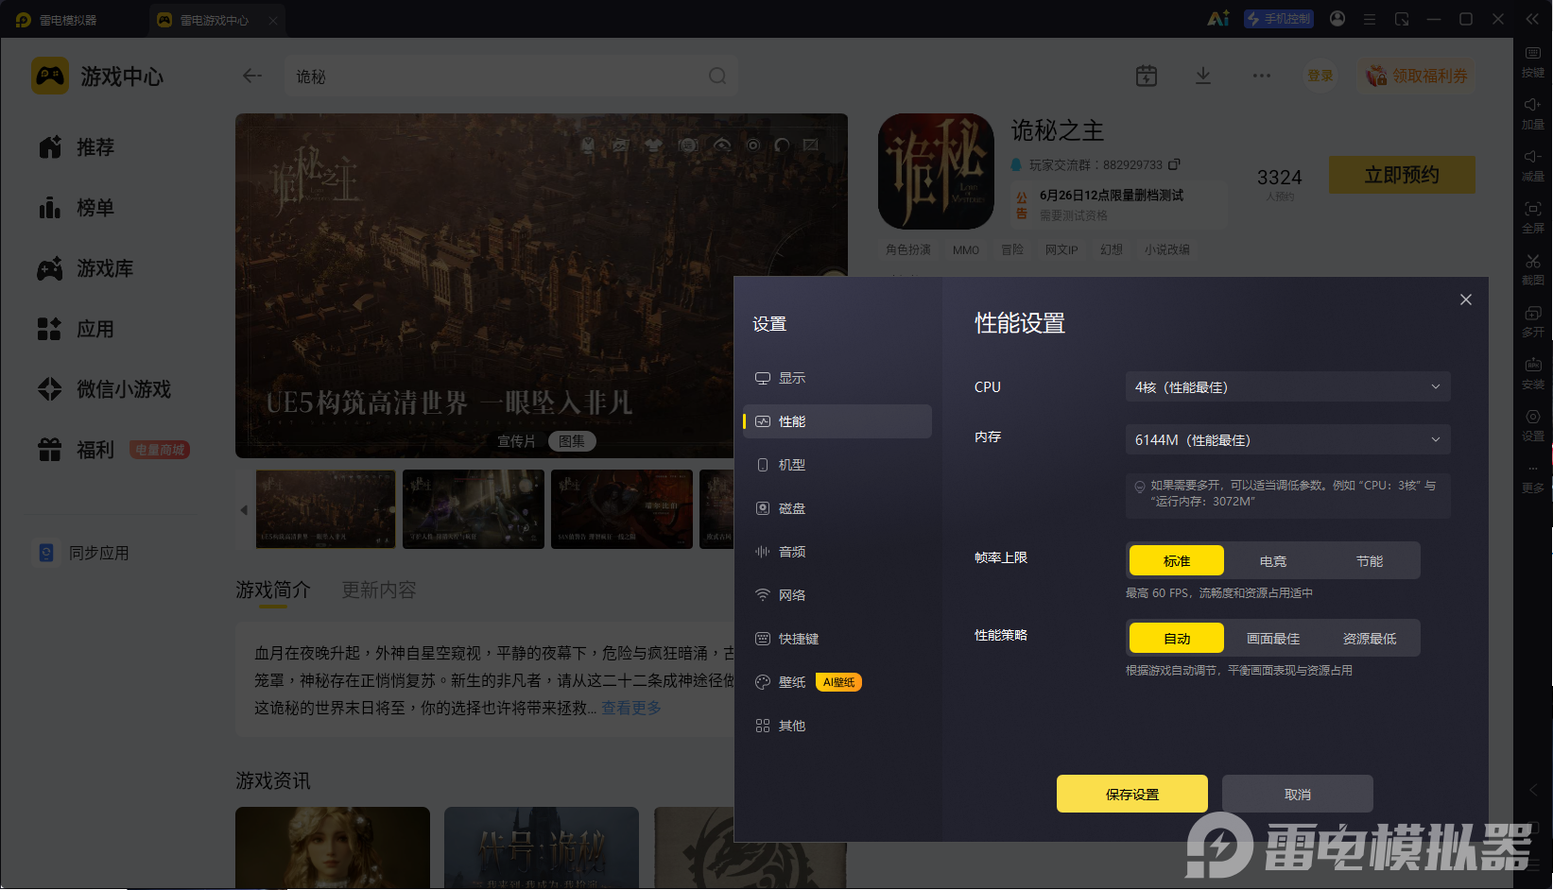This screenshot has height=890, width=1553.
Task: Open 福利 in the game center sidebar
Action: coord(77,450)
